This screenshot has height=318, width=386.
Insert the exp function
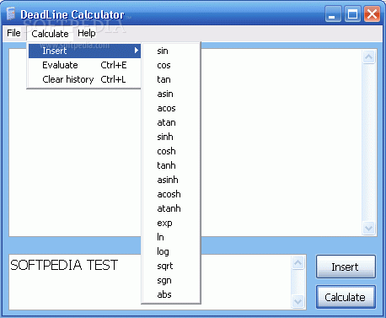click(x=171, y=223)
